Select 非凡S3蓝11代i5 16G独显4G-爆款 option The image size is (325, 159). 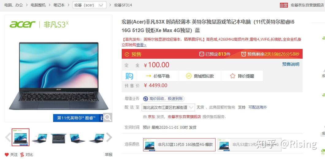pyautogui.click(x=179, y=145)
